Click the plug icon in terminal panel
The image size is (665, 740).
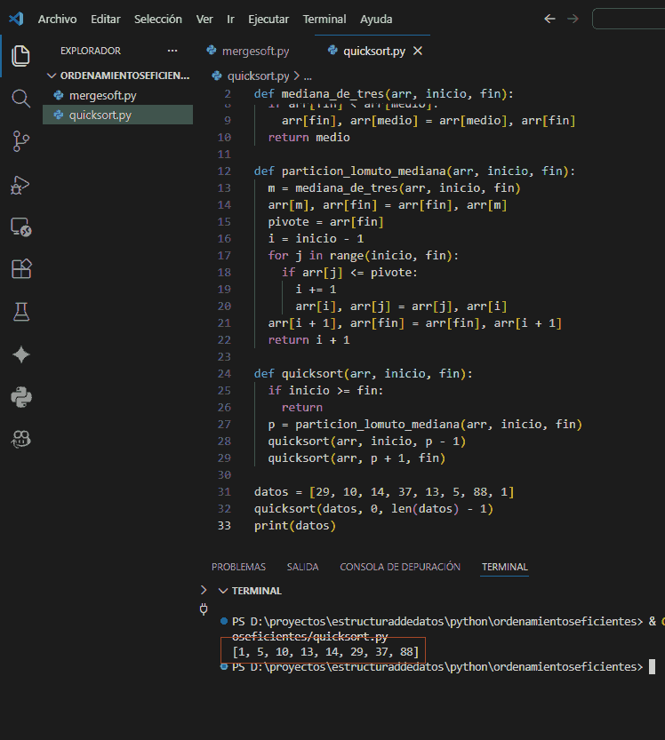pyautogui.click(x=204, y=609)
